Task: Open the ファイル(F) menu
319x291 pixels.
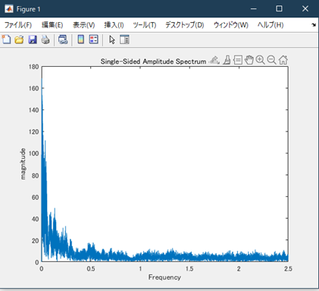Action: pyautogui.click(x=18, y=25)
